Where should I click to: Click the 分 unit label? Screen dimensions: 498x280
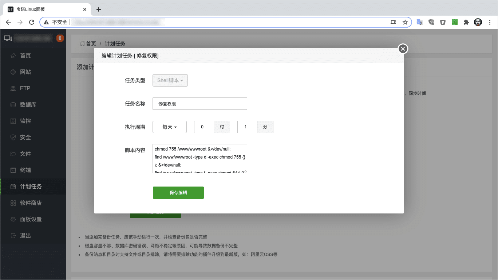coord(265,127)
